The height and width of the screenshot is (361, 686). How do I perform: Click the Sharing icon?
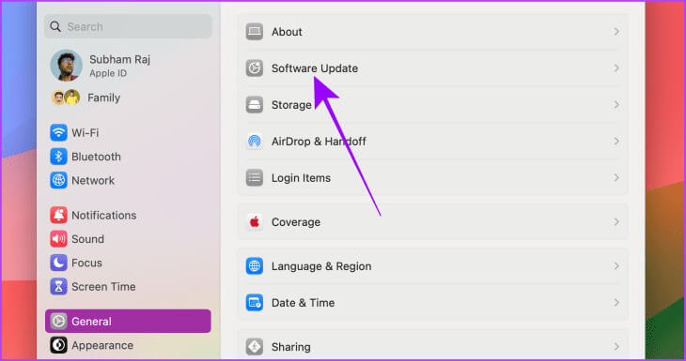pyautogui.click(x=254, y=347)
